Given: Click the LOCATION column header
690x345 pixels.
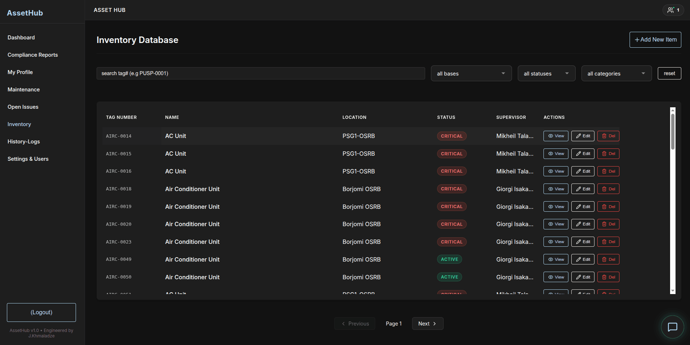Looking at the screenshot, I should [x=354, y=117].
